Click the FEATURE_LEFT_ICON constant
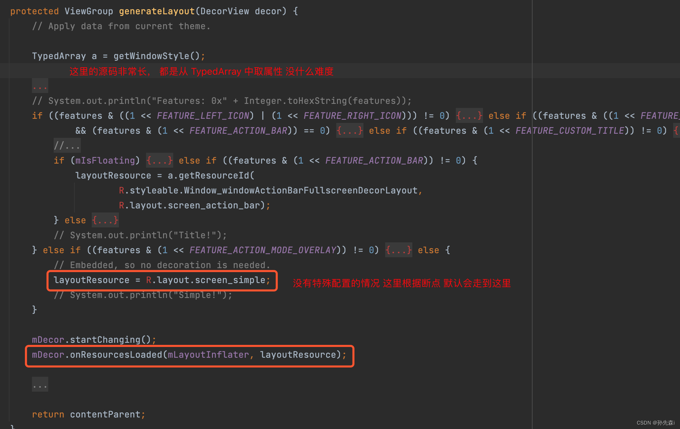 203,116
